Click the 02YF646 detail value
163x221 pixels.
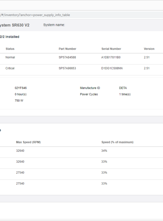coord(21,88)
